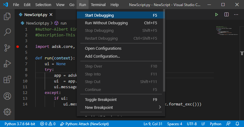Select Toggle Breakpoint menu entry

[x=121, y=99]
